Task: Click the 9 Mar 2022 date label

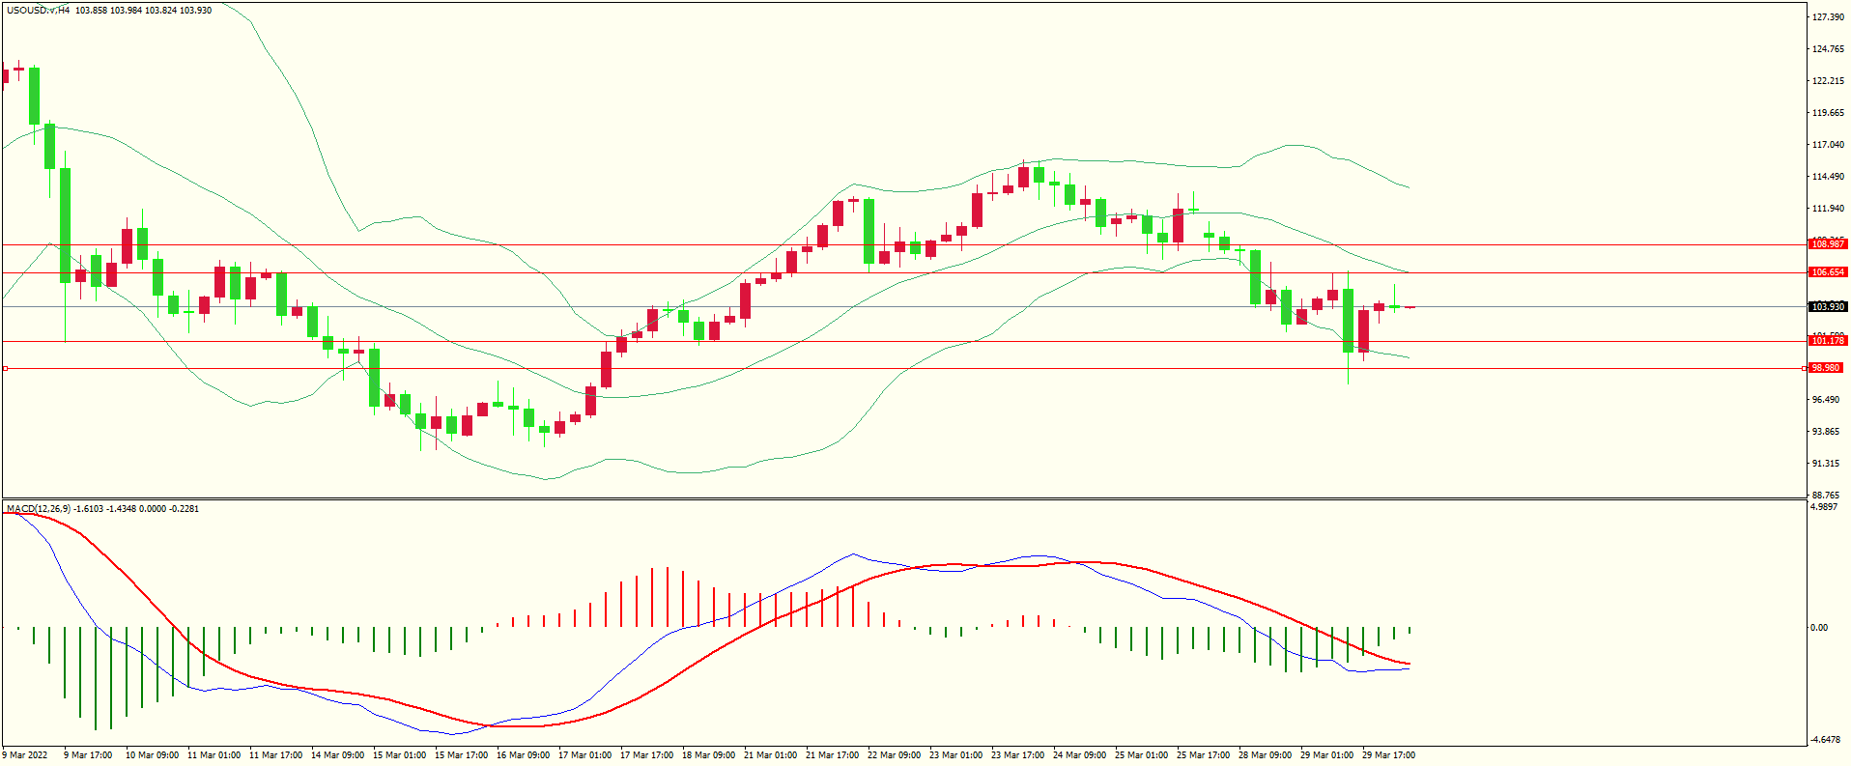Action: (25, 755)
